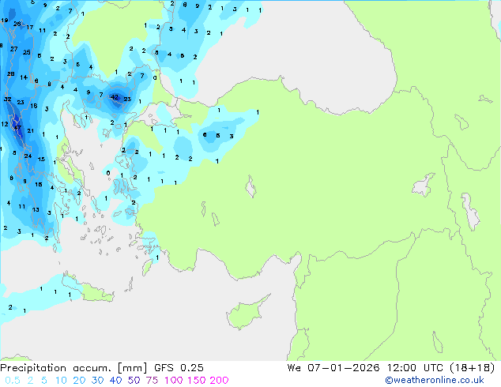Click the legend value '40'
This screenshot has height=387, width=501.
[115, 381]
